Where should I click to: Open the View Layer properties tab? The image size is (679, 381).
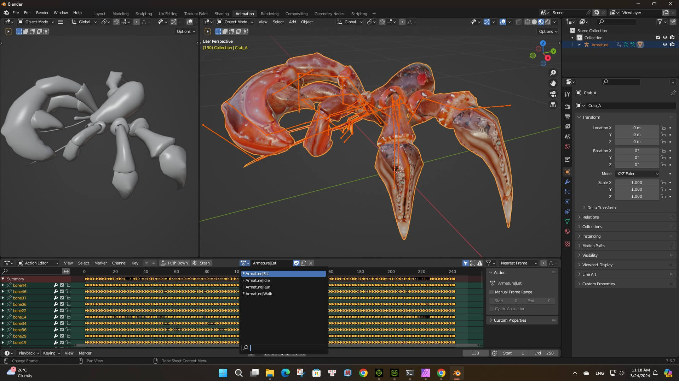(x=567, y=126)
